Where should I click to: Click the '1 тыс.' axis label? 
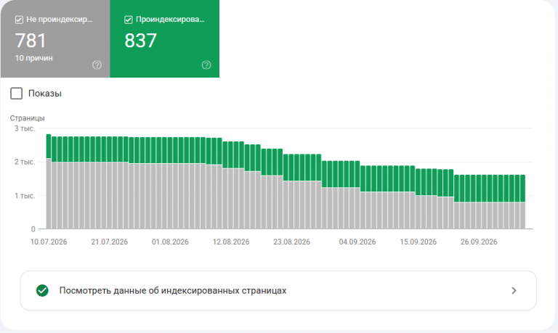pos(25,195)
